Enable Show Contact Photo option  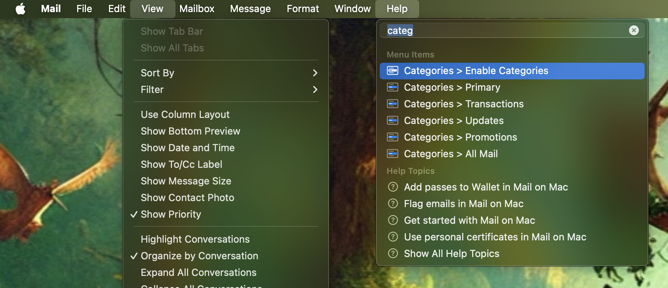(x=187, y=198)
